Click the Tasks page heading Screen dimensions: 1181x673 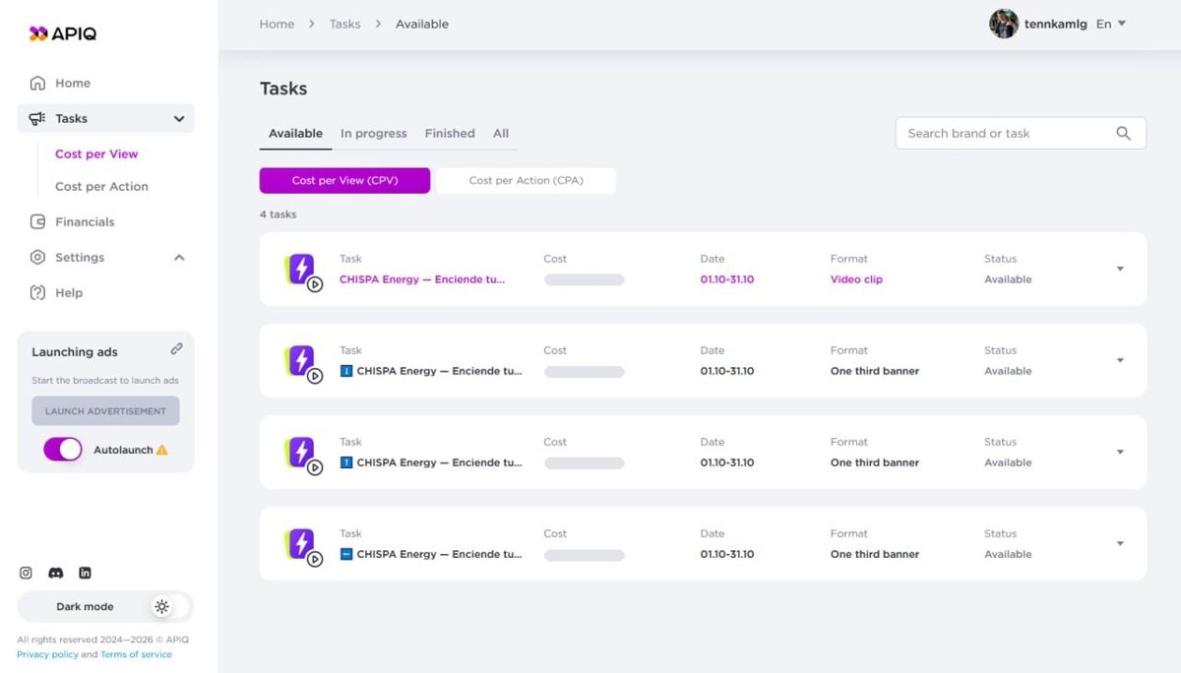point(283,89)
